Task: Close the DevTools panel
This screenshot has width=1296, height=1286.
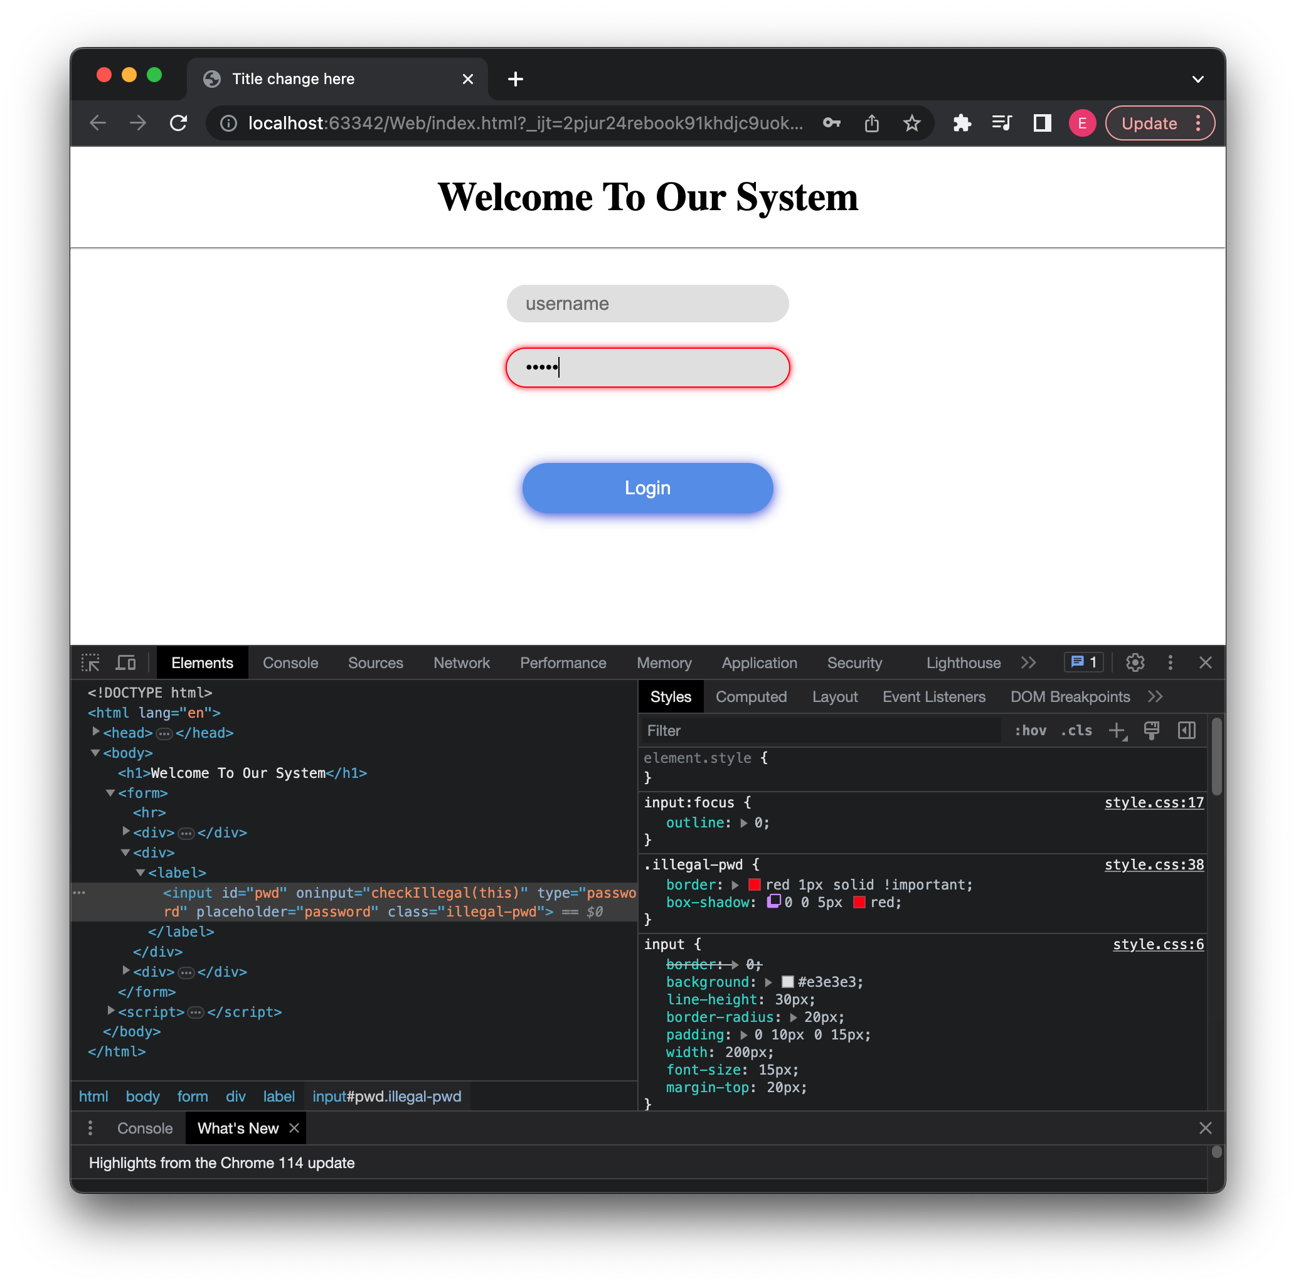Action: coord(1206,663)
